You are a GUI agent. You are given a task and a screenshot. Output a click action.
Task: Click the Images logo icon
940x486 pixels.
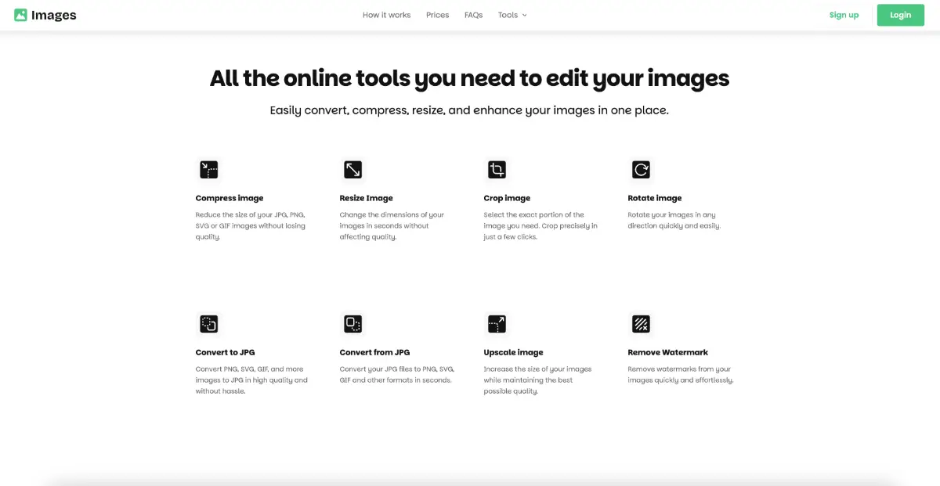click(x=21, y=15)
